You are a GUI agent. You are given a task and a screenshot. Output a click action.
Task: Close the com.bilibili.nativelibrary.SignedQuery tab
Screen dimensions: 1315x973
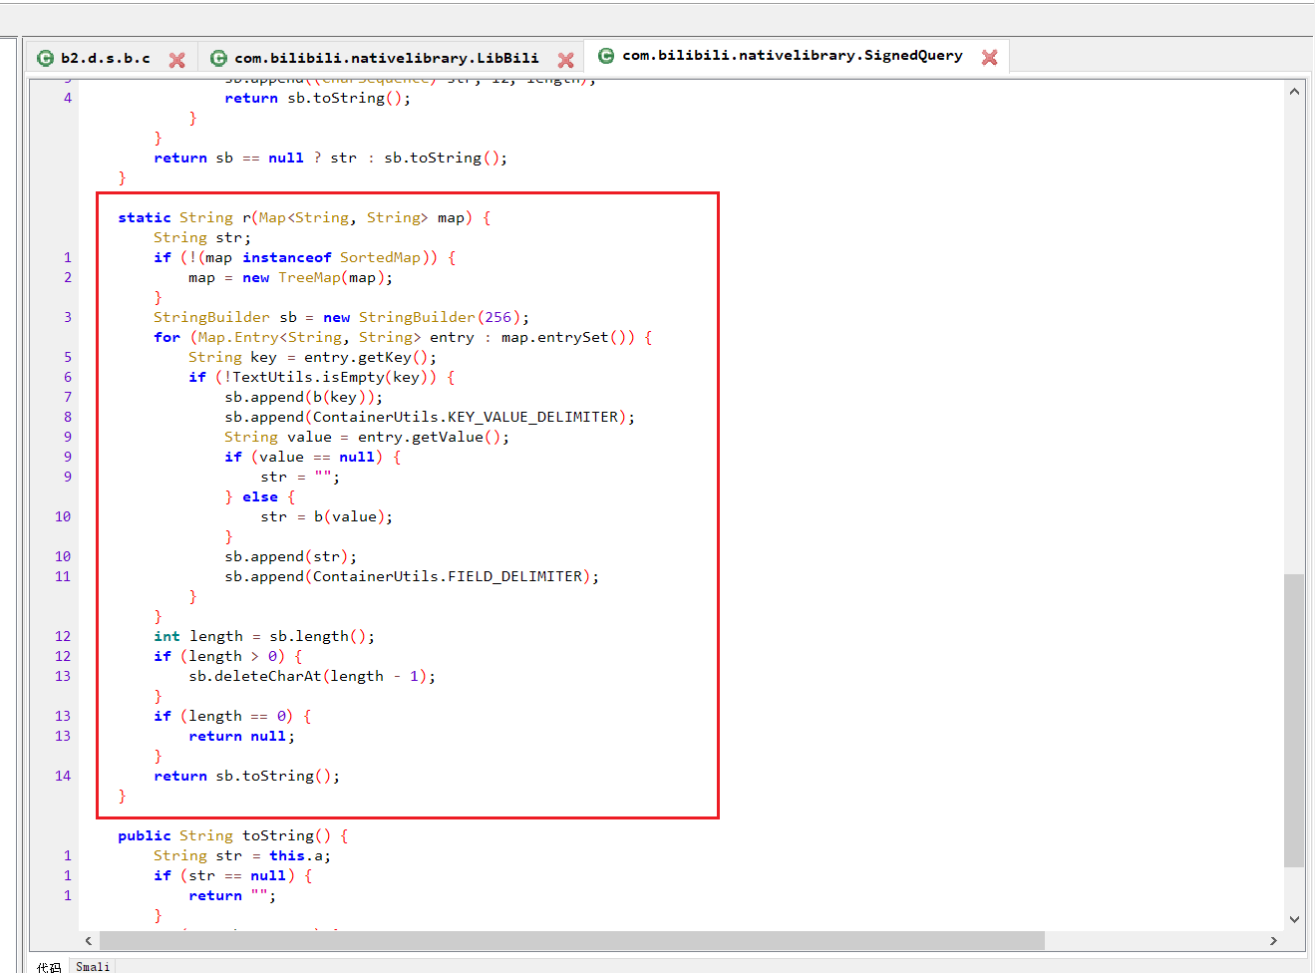point(989,57)
